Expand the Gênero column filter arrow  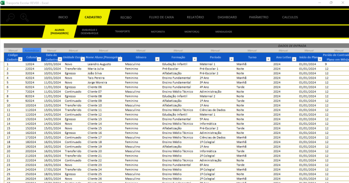[157, 59]
